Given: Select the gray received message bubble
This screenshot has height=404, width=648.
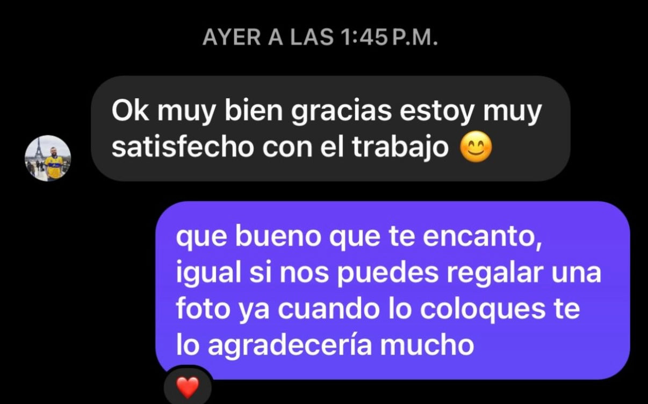Looking at the screenshot, I should tap(330, 128).
